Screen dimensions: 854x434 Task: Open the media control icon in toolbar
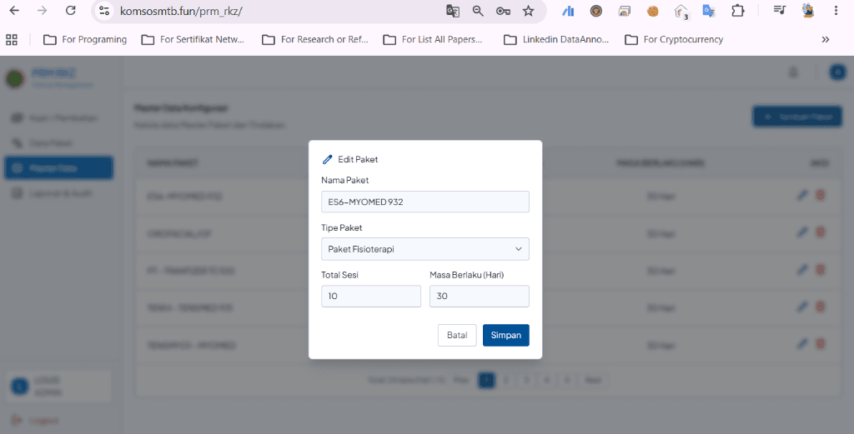[x=780, y=10]
